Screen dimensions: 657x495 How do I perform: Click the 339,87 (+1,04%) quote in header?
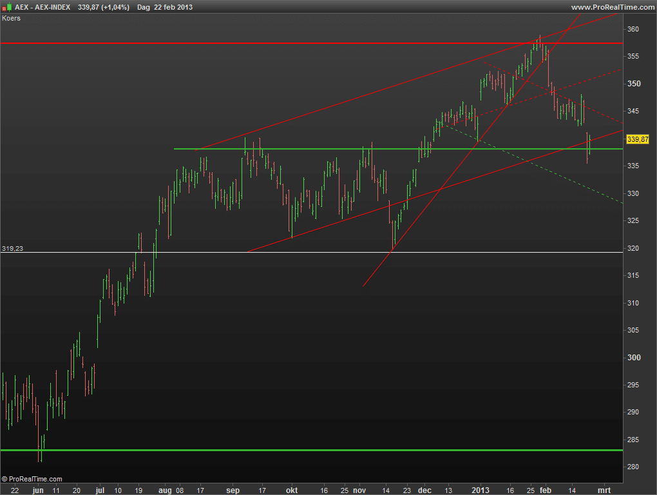coord(103,7)
